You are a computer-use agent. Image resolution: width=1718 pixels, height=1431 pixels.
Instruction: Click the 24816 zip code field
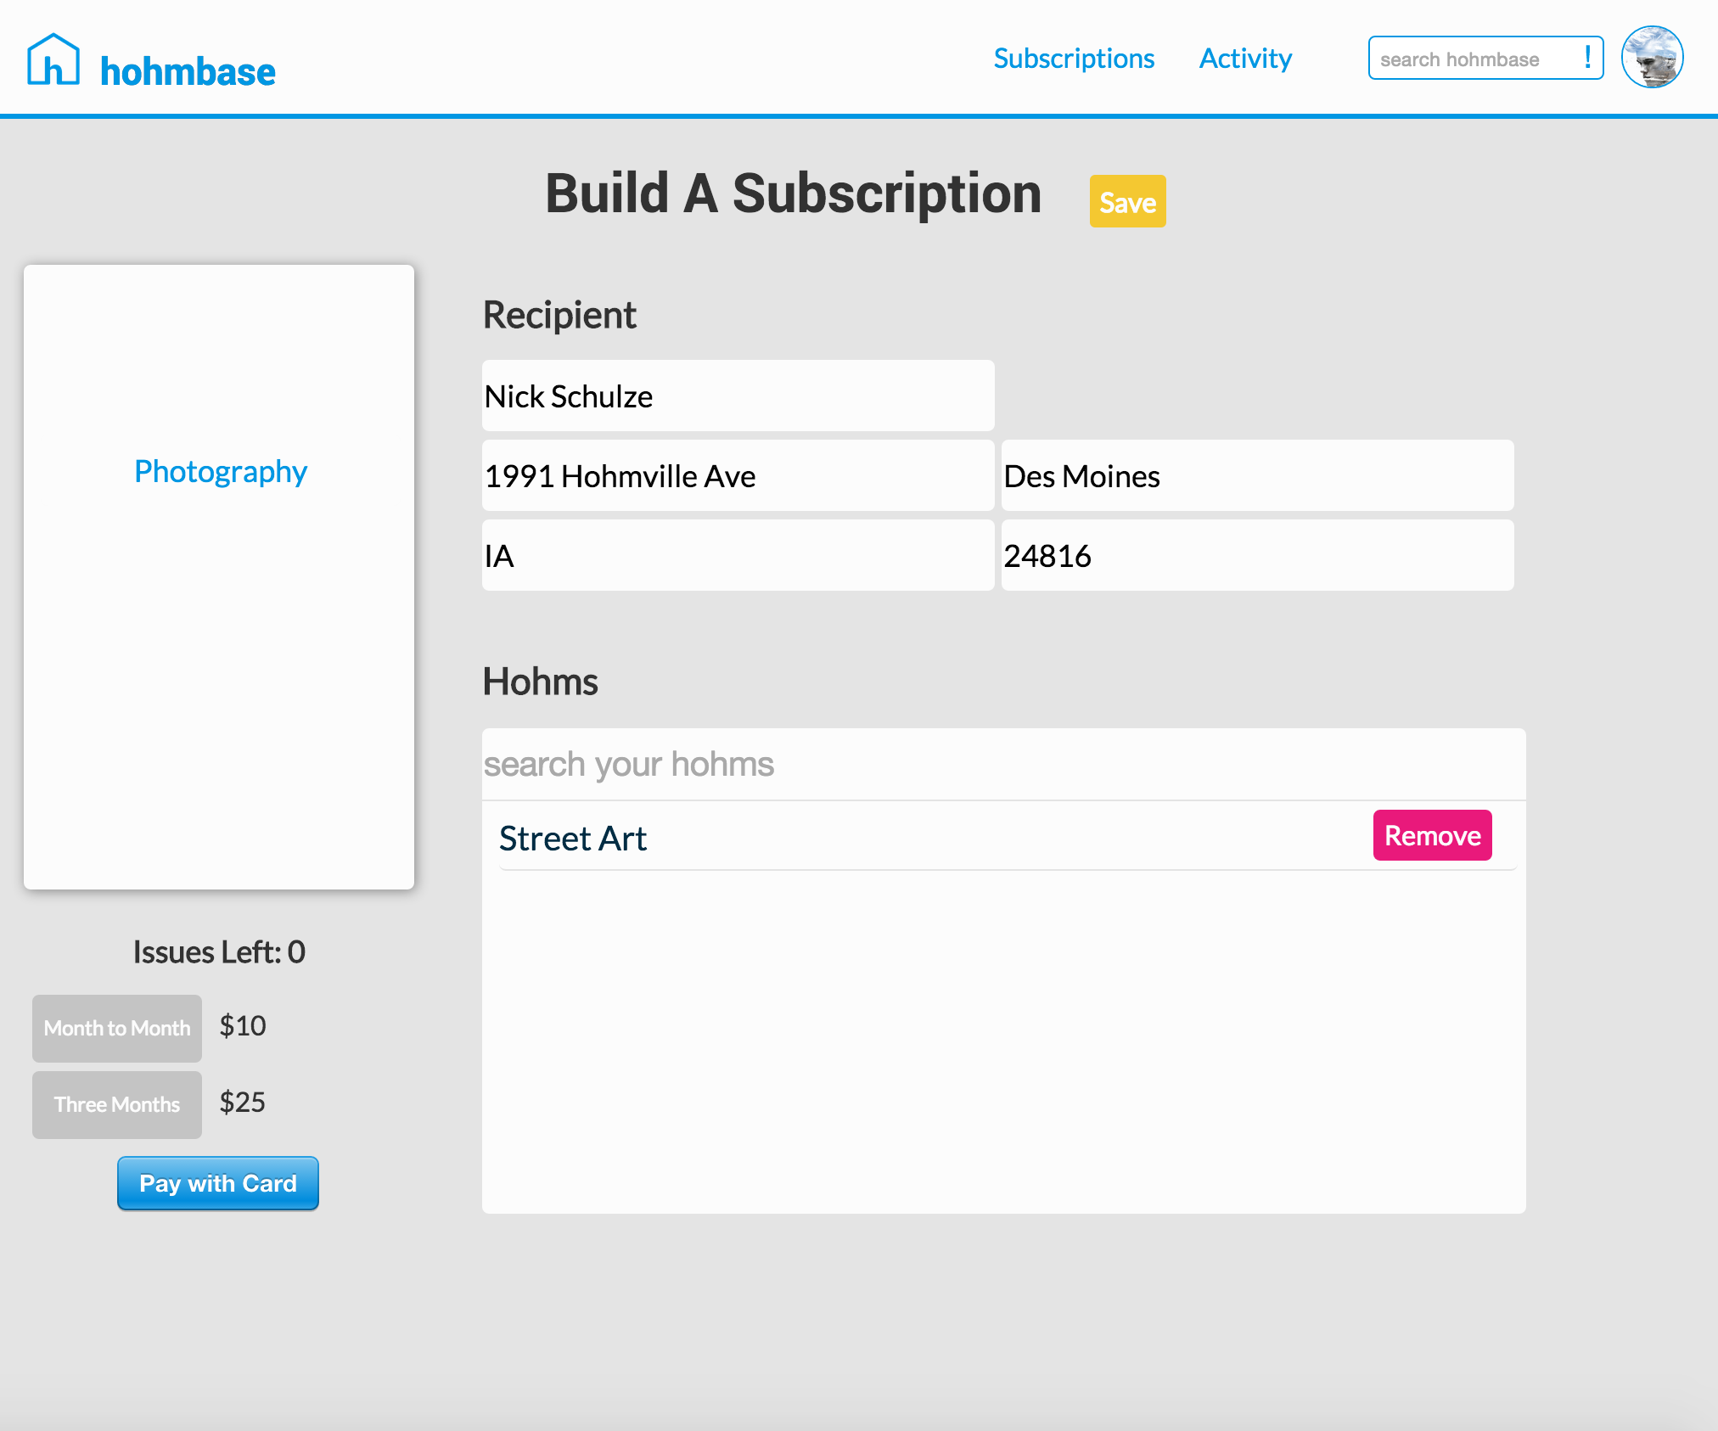click(1257, 556)
